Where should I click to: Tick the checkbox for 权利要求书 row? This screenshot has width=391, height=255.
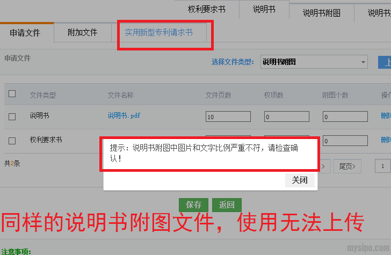12,141
